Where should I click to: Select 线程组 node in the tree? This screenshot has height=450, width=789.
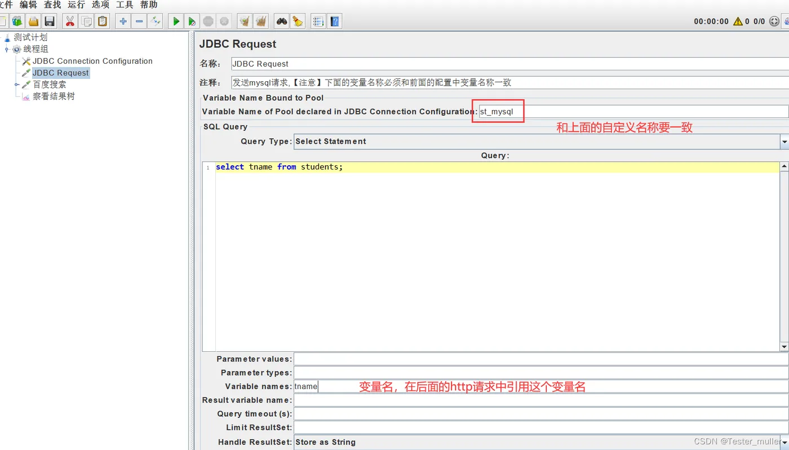(36, 49)
